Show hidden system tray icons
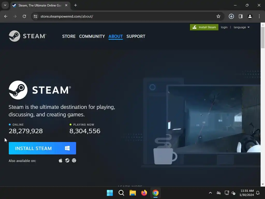 pos(210,193)
